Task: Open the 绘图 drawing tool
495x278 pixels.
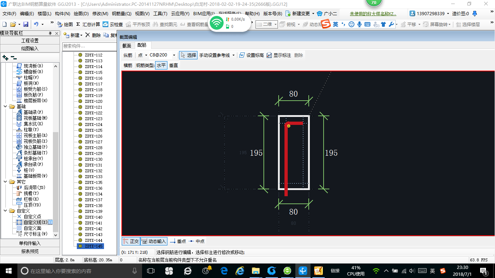Action: tap(65, 24)
